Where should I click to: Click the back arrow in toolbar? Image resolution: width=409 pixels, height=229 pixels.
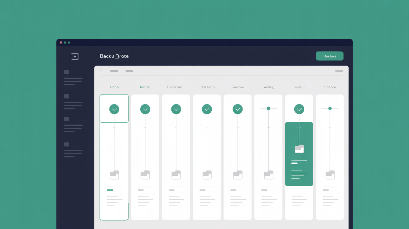coord(101,71)
